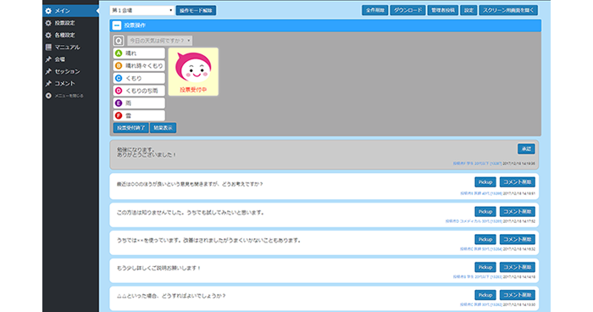Click text △△といった場合、どうすればよいでしょうか？

(x=171, y=296)
